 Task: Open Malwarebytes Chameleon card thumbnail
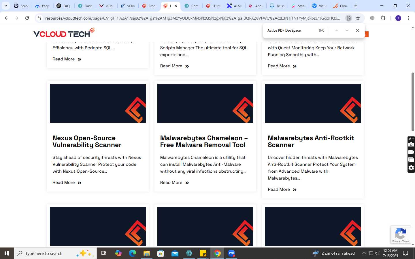pyautogui.click(x=205, y=103)
